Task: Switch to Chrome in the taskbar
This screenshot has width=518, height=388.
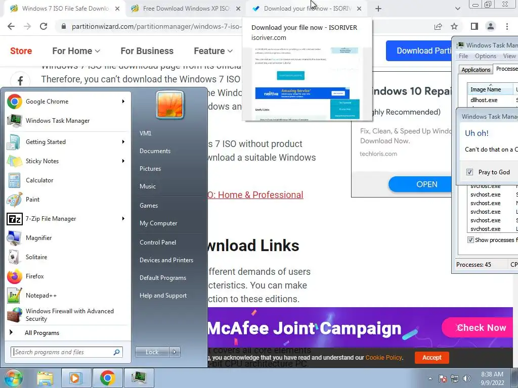Action: (107, 378)
